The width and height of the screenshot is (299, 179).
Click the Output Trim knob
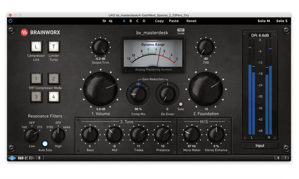100,47
